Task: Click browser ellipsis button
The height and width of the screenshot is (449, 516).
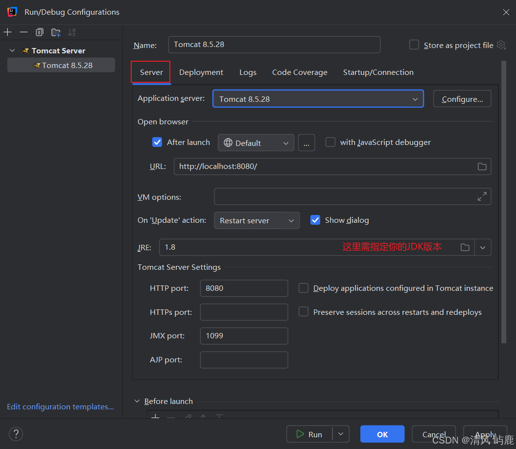Action: [x=306, y=142]
